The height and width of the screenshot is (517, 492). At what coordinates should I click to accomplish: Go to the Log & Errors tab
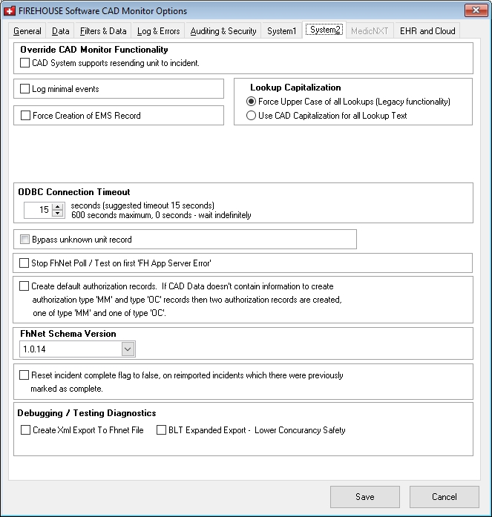[x=159, y=31]
